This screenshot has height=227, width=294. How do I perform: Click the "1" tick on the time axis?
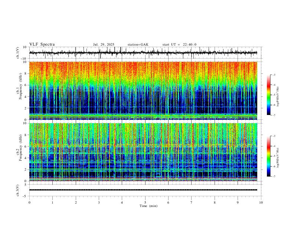tap(53, 203)
